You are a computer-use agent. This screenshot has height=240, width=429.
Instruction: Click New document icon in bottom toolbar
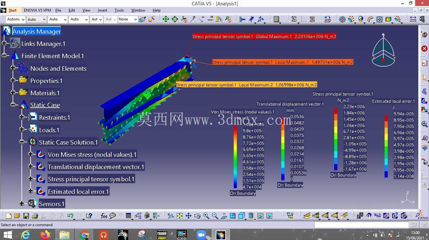pos(9,215)
